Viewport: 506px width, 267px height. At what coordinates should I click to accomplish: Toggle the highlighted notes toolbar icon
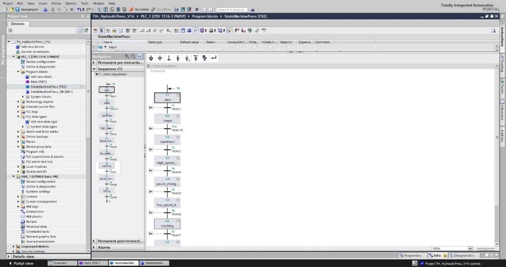click(229, 31)
